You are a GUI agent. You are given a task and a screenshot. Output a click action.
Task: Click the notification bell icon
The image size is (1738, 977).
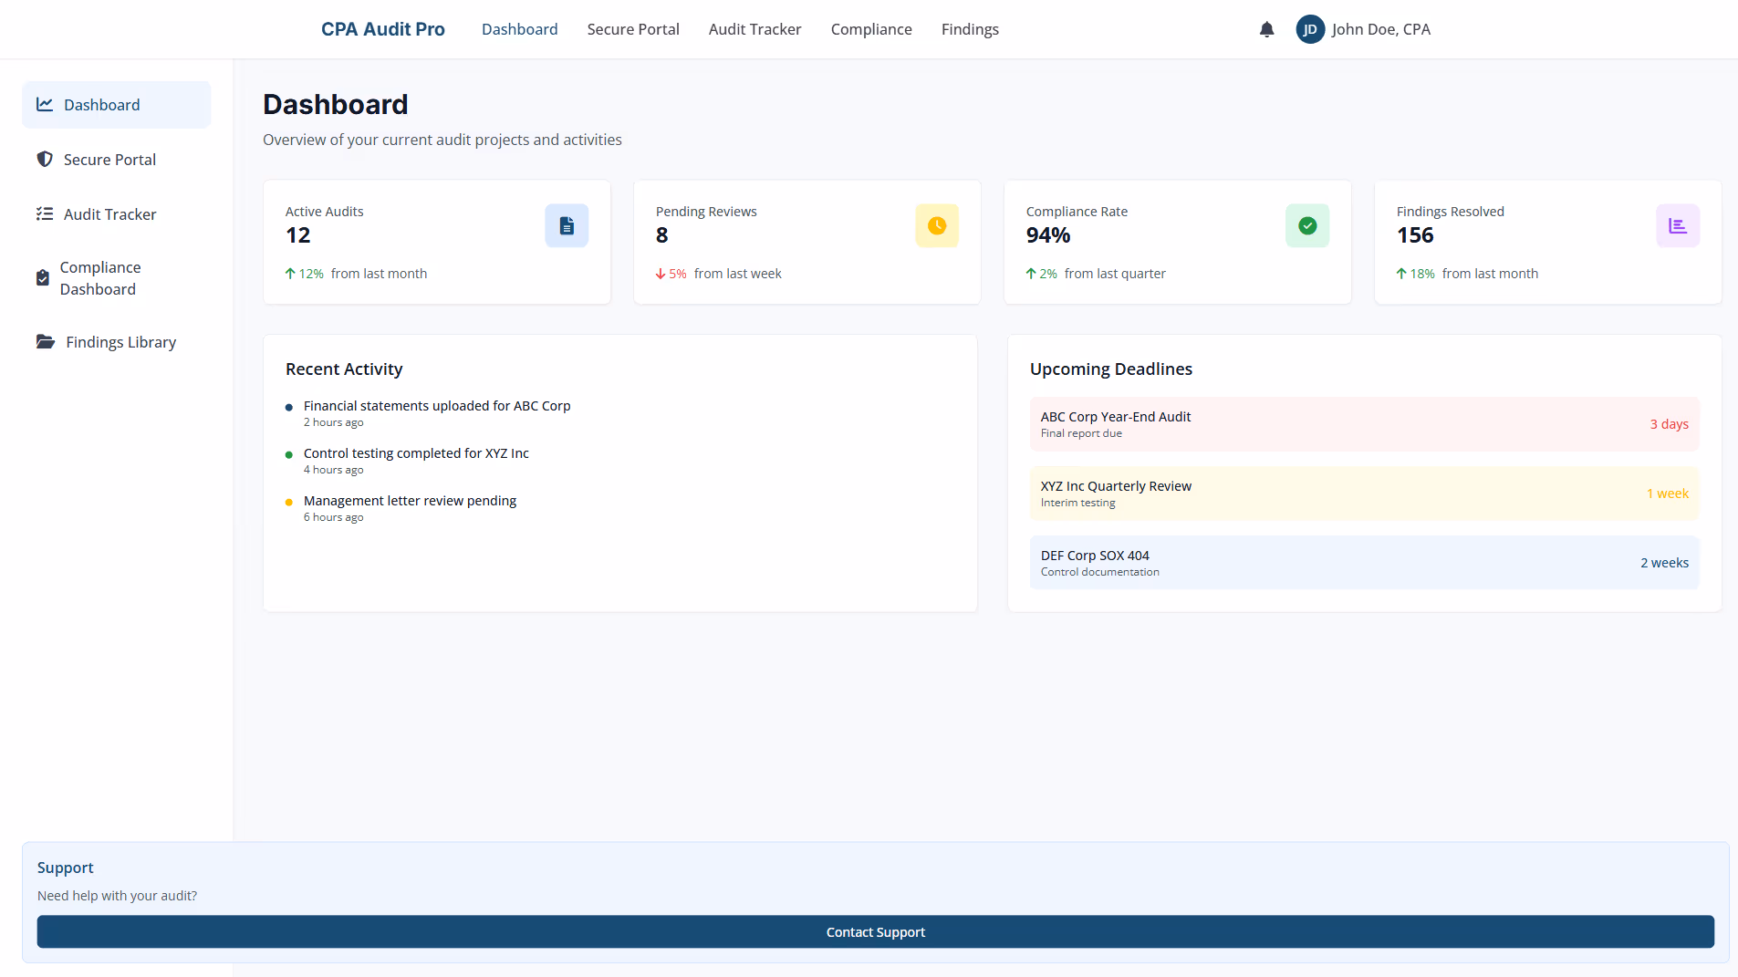(1266, 29)
